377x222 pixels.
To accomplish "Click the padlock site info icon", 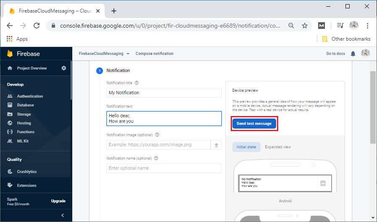I will tap(53, 26).
